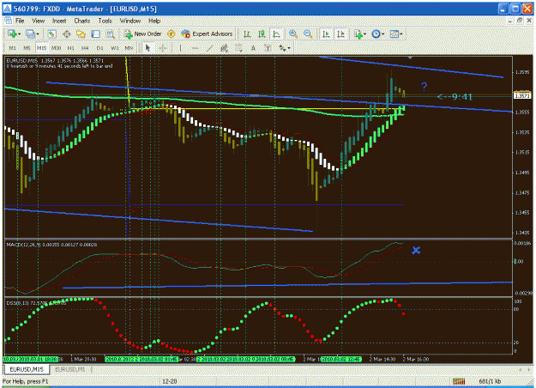The height and width of the screenshot is (388, 536).
Task: Open the Data Window crosshair icon
Action: point(67,33)
